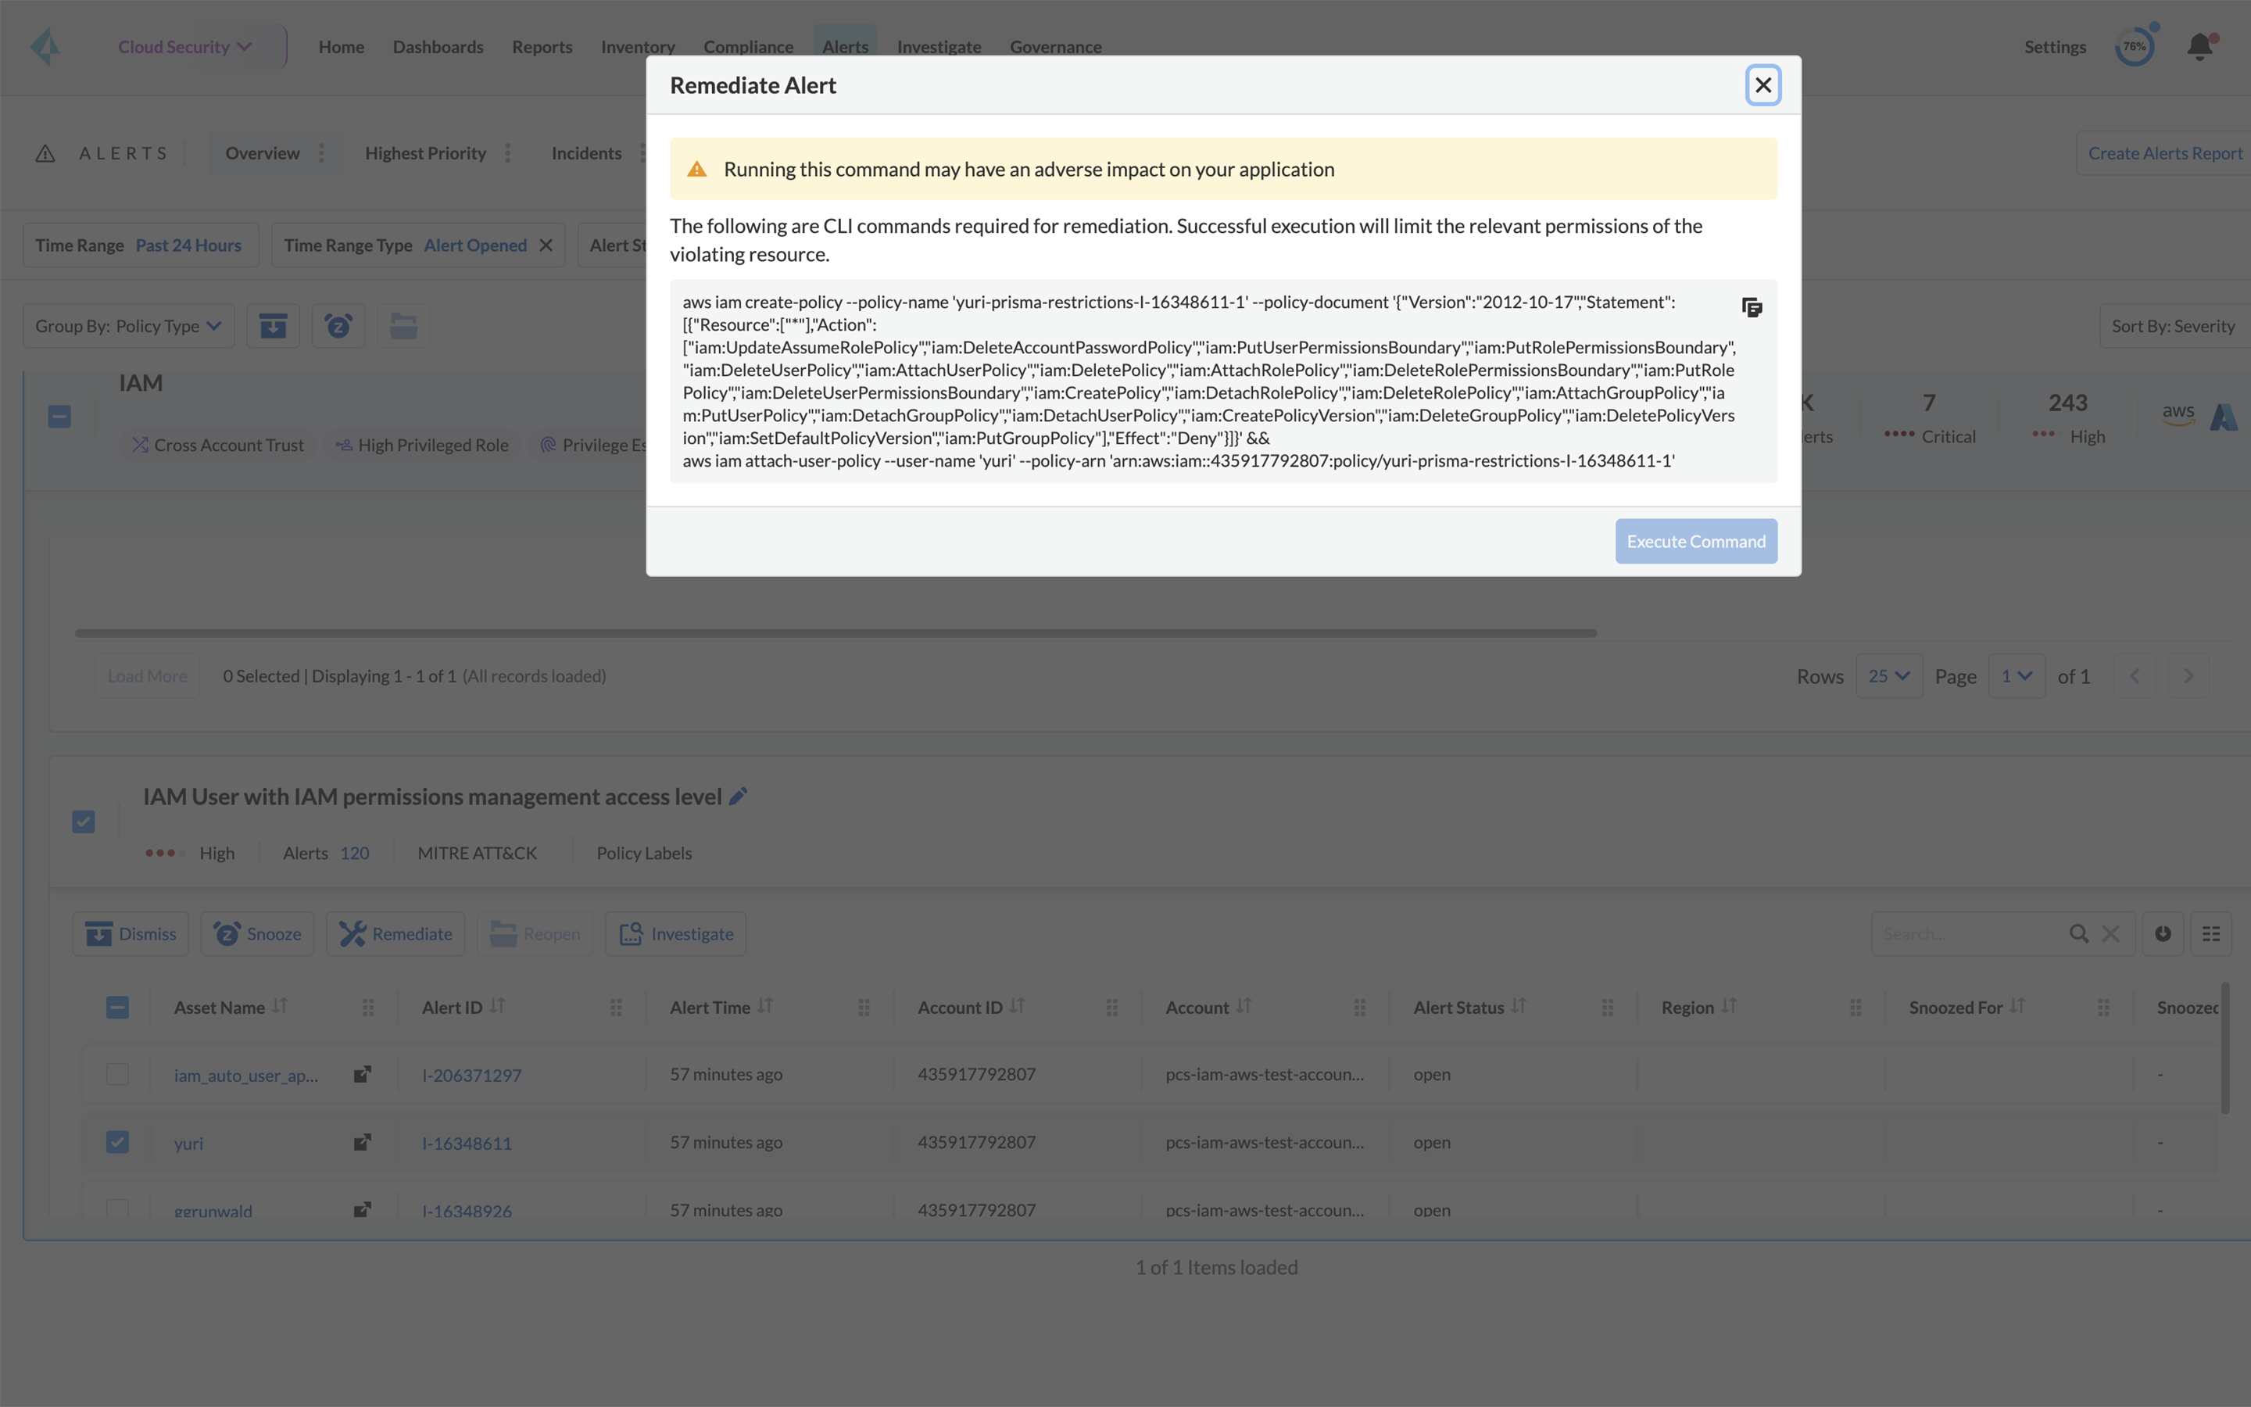This screenshot has width=2251, height=1407.
Task: Switch to the Governance menu
Action: [x=1055, y=47]
